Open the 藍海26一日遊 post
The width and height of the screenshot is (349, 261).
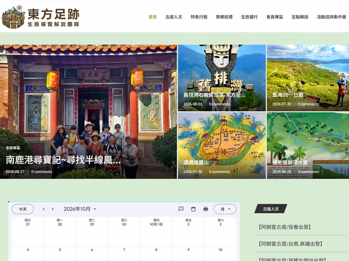288,95
